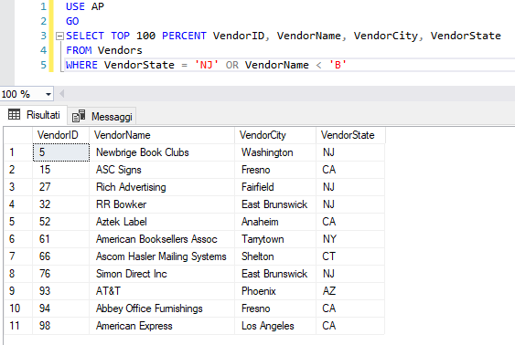This screenshot has height=345, width=515.
Task: Click line number 3 in the editor gutter
Action: coord(43,36)
